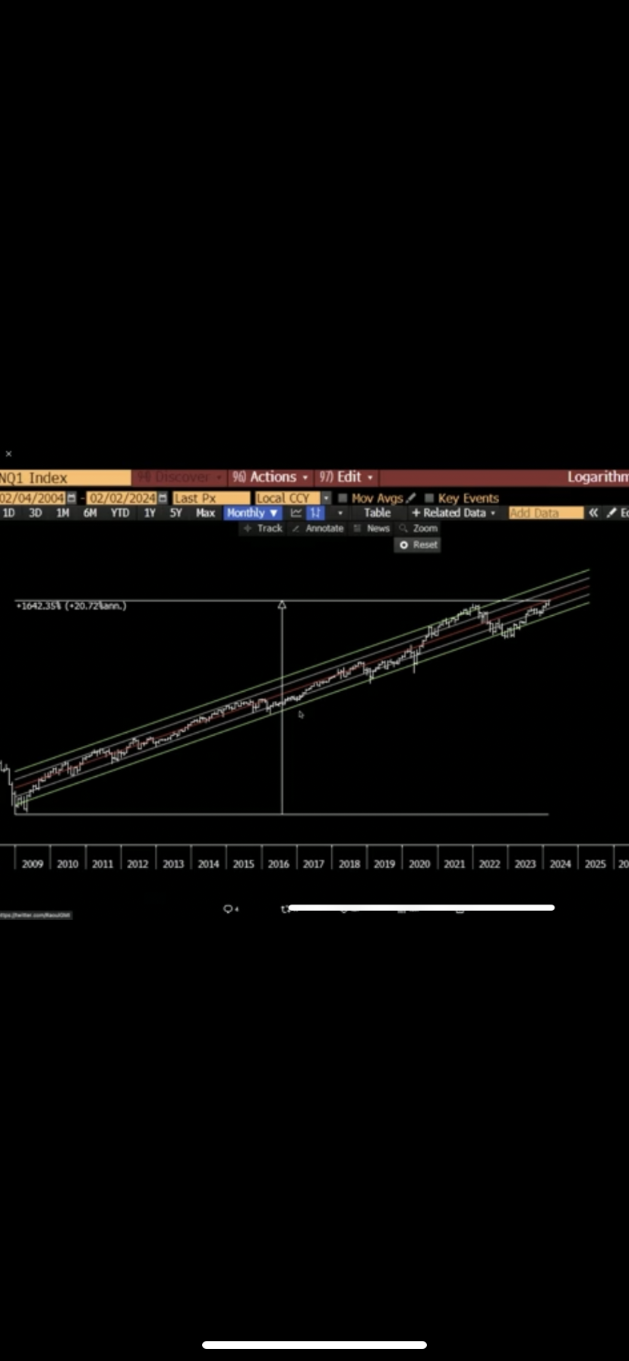Screen dimensions: 629x1361
Task: Toggle the Key Events checkbox
Action: tap(429, 498)
